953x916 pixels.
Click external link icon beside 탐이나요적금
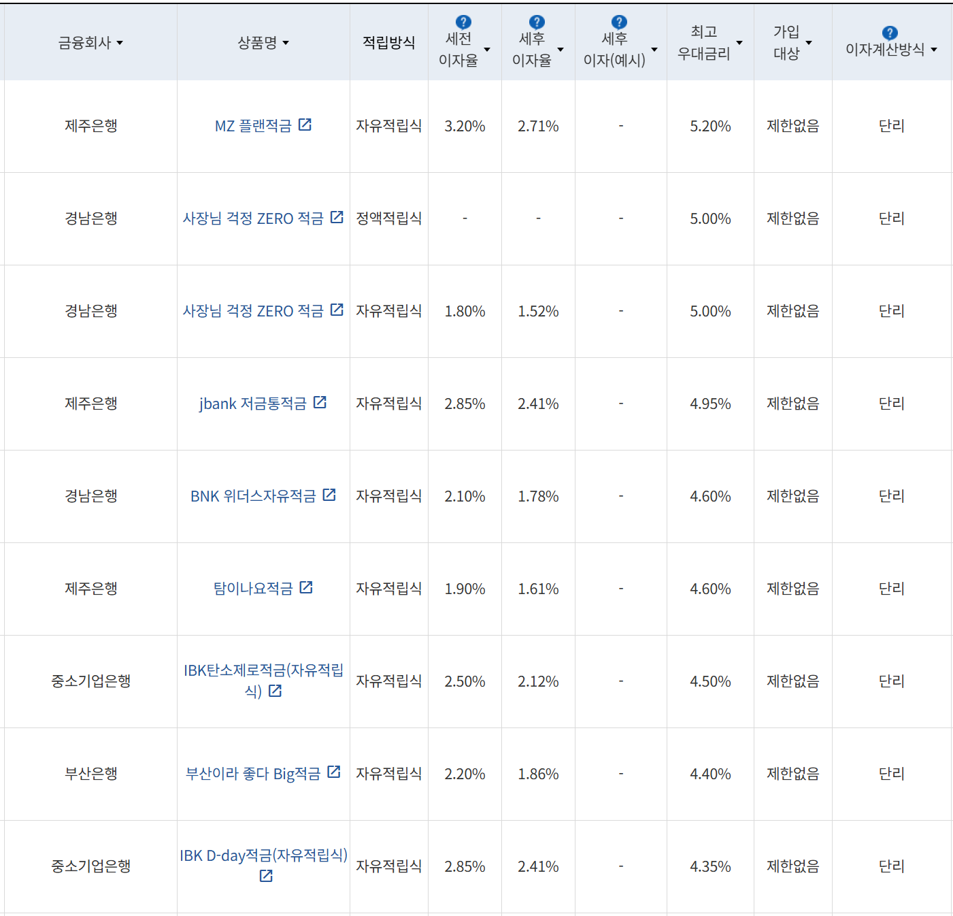point(307,587)
